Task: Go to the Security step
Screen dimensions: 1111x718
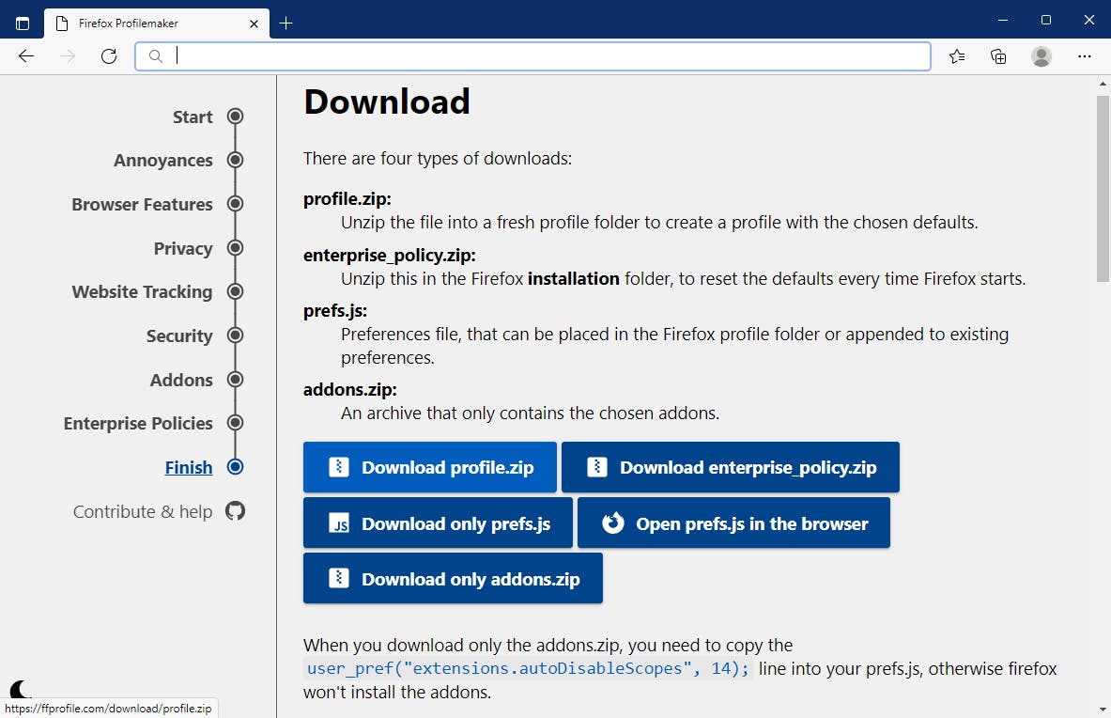Action: (x=179, y=336)
